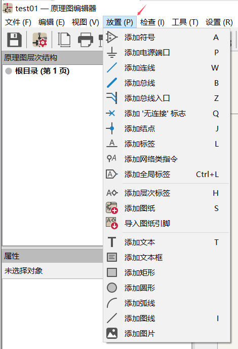
Task: Choose 添加文本框 text box entry
Action: 167,258
